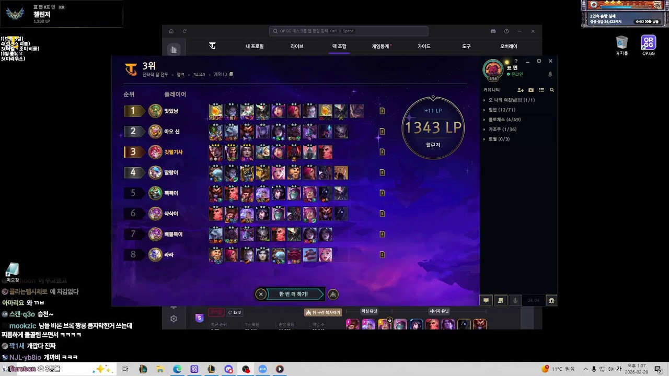Open friend list sort options icon

tap(541, 90)
